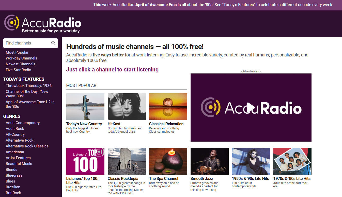The height and width of the screenshot is (197, 342).
Task: Open the 1970s & '80s Lite Hits title
Action: (x=292, y=179)
